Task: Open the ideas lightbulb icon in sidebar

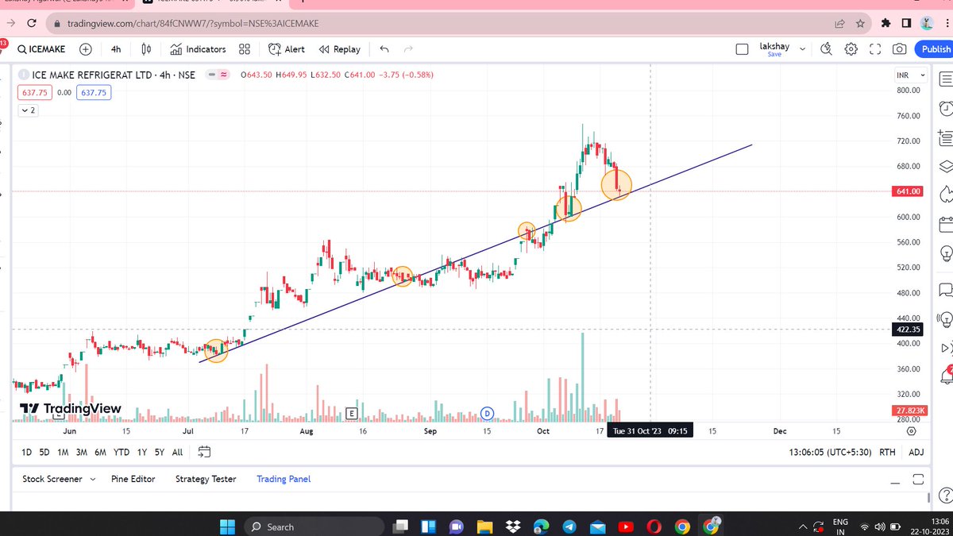Action: [x=945, y=253]
